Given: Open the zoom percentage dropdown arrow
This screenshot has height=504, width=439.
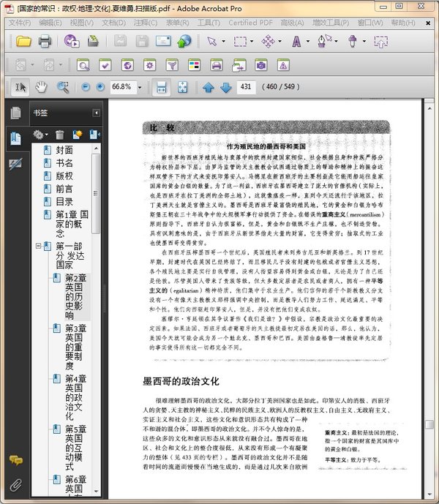Looking at the screenshot, I should pyautogui.click(x=140, y=87).
